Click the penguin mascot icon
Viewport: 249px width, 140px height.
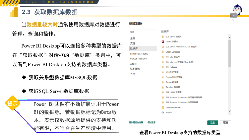pos(237,11)
